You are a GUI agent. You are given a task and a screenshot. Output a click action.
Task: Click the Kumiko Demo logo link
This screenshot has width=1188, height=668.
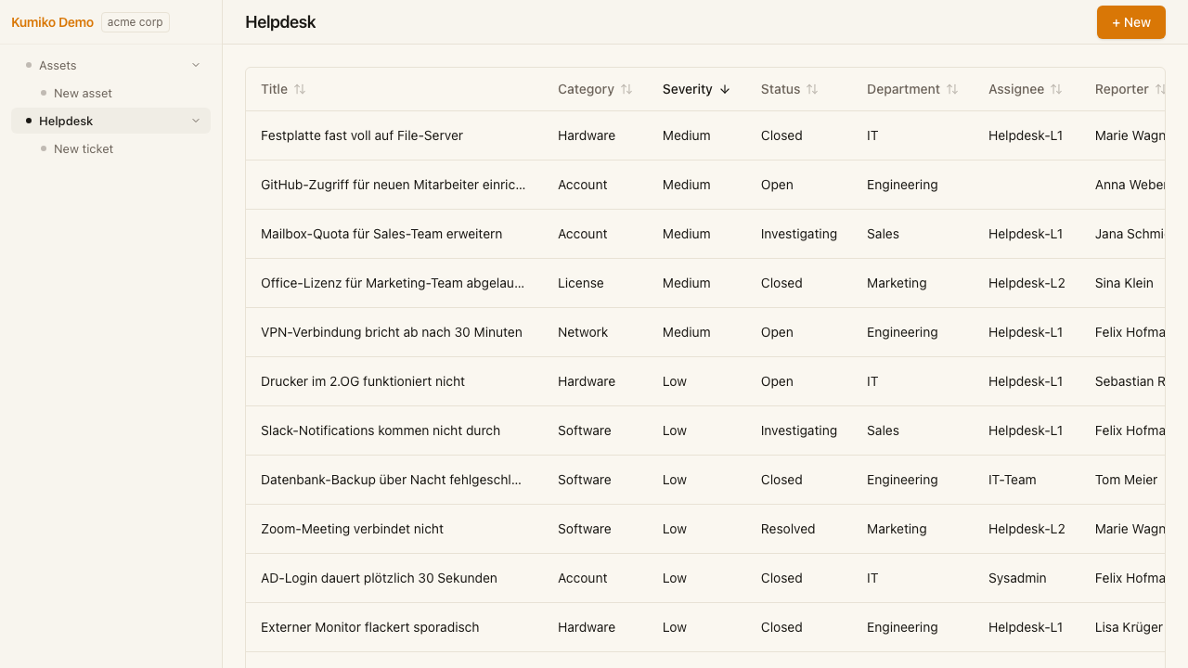[x=52, y=22]
